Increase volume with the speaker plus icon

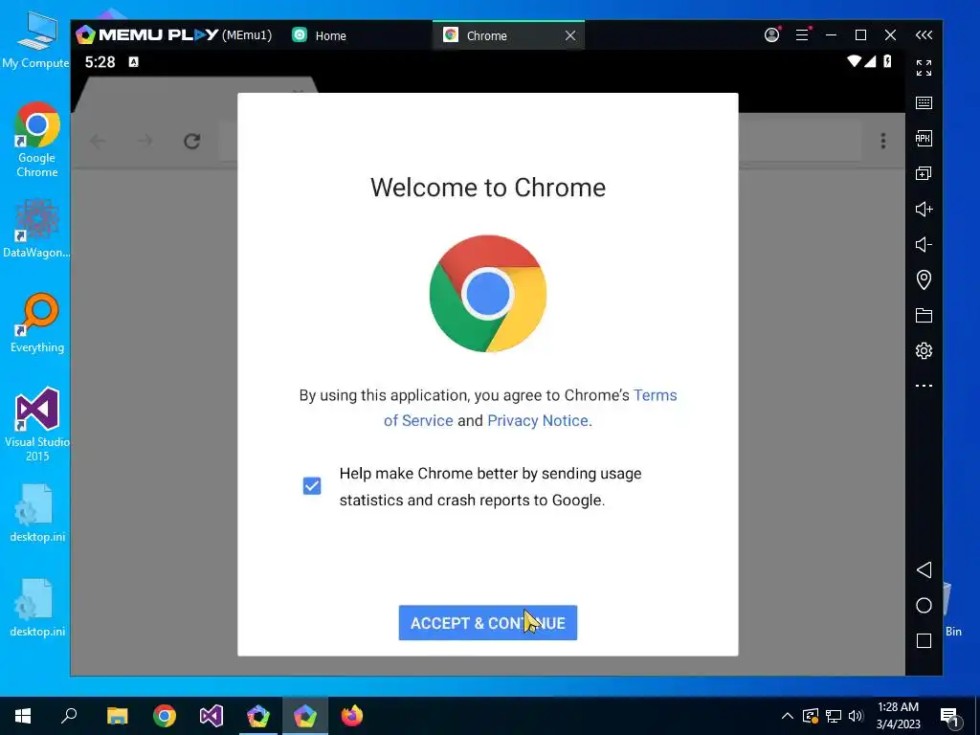click(924, 209)
